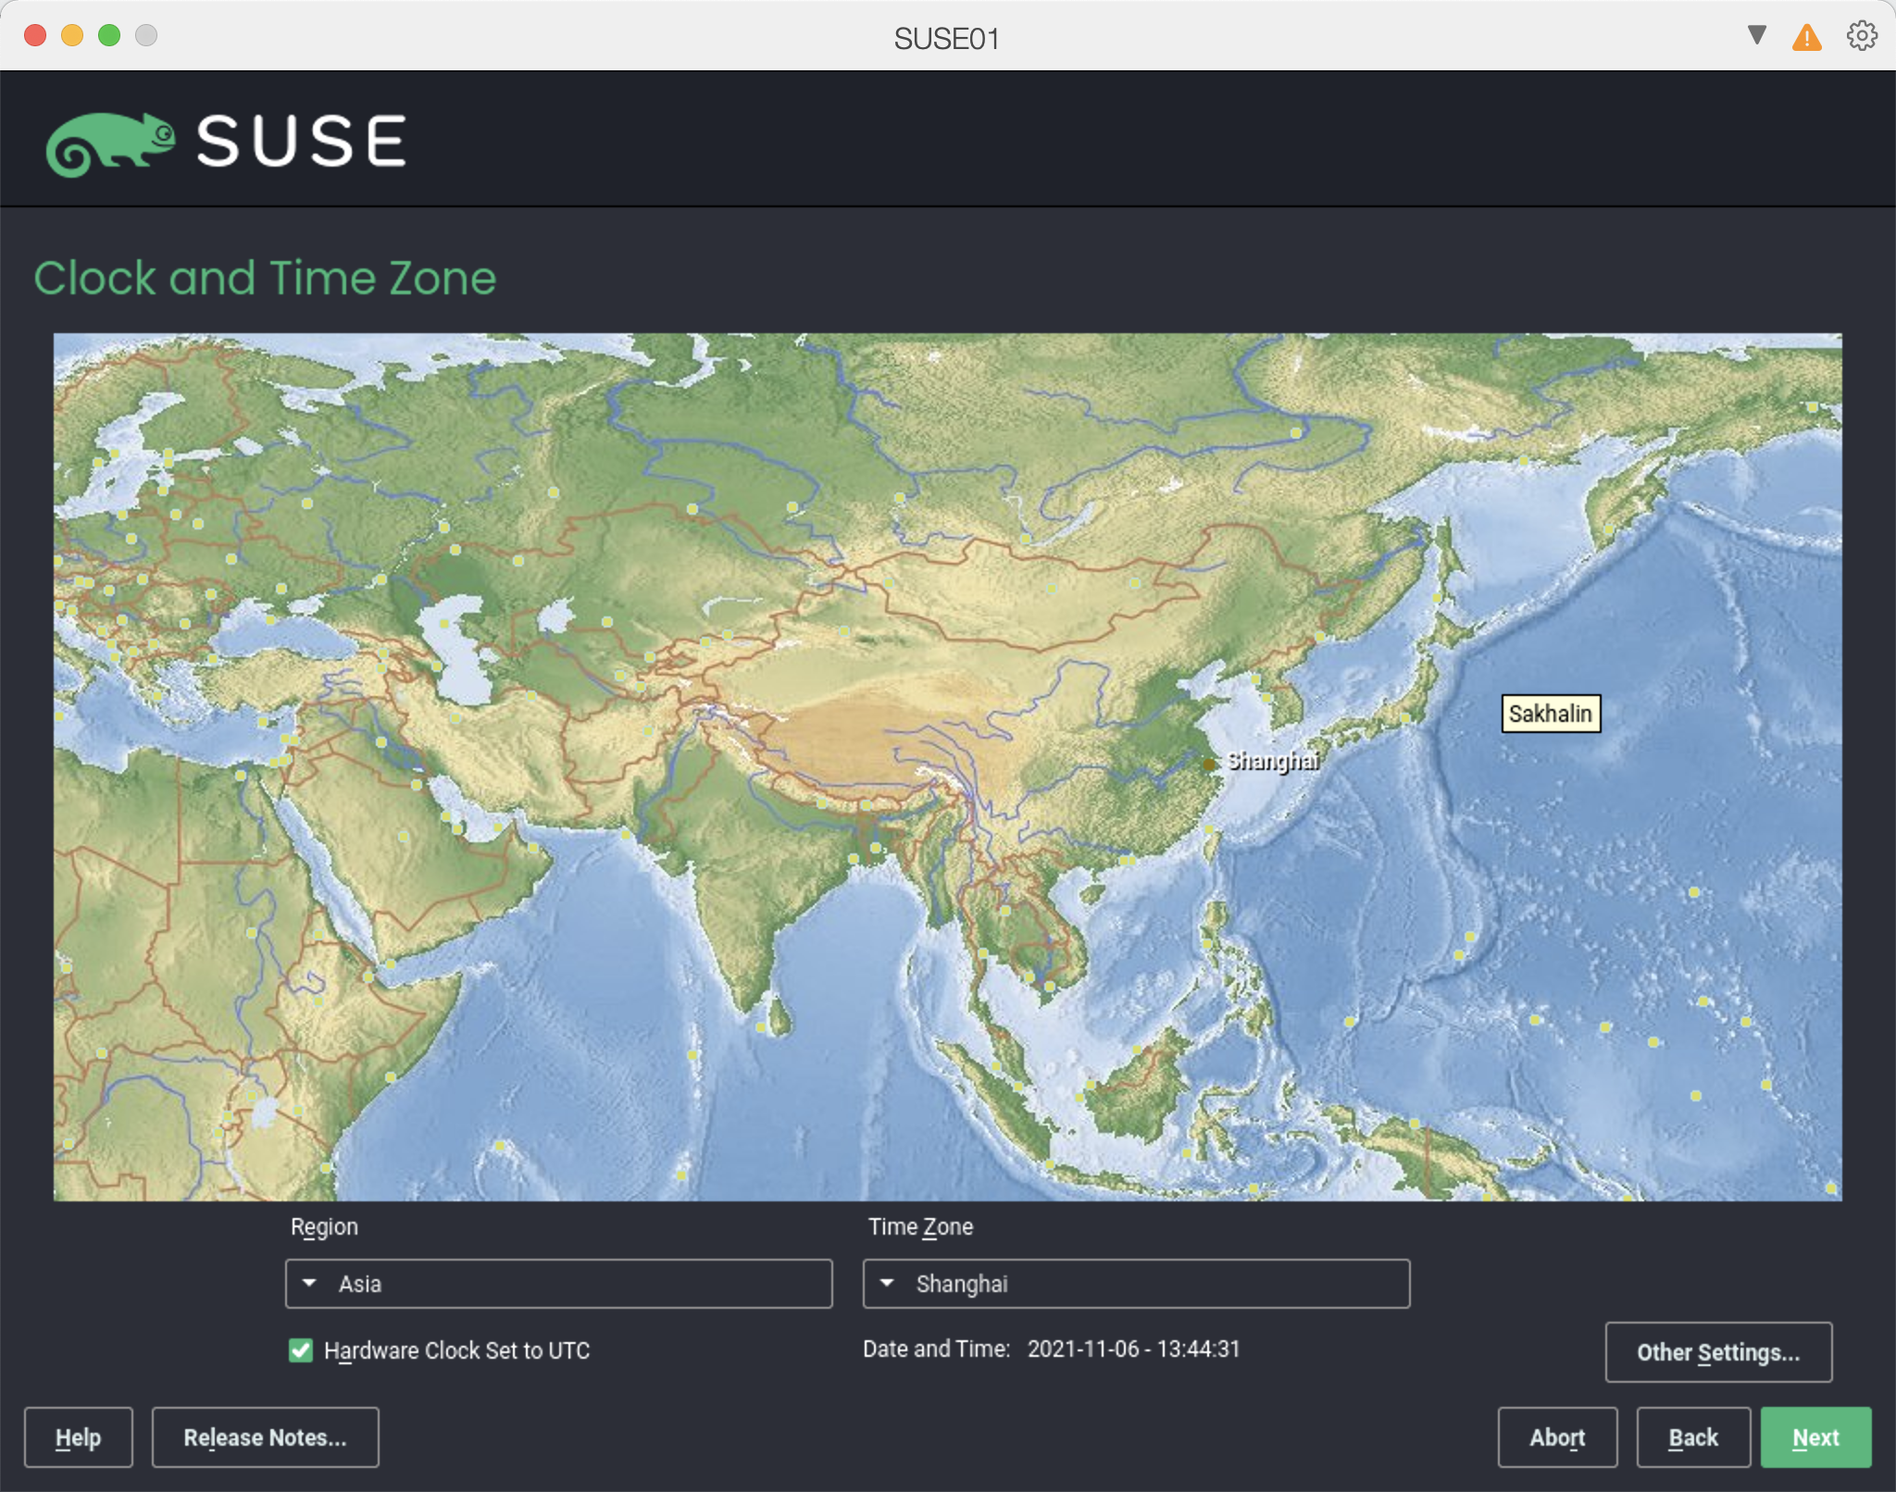Open Release Notes
This screenshot has height=1492, width=1896.
tap(265, 1437)
